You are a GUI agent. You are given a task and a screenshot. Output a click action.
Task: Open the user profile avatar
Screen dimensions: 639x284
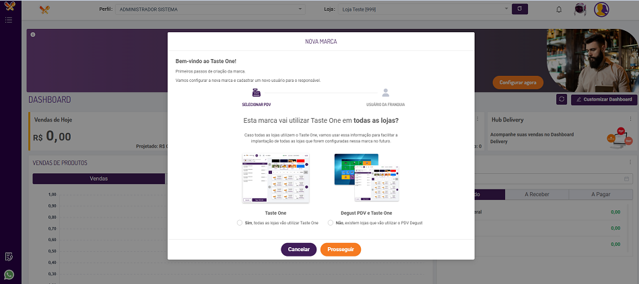pyautogui.click(x=601, y=9)
